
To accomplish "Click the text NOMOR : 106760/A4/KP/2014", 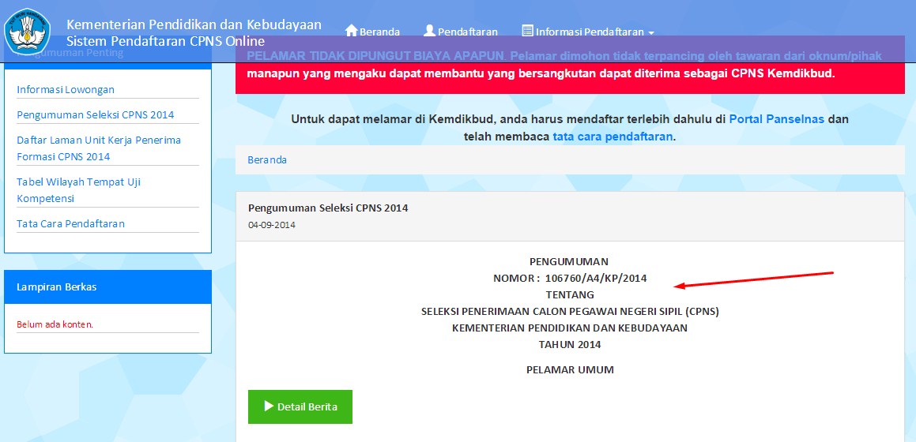I will click(570, 278).
